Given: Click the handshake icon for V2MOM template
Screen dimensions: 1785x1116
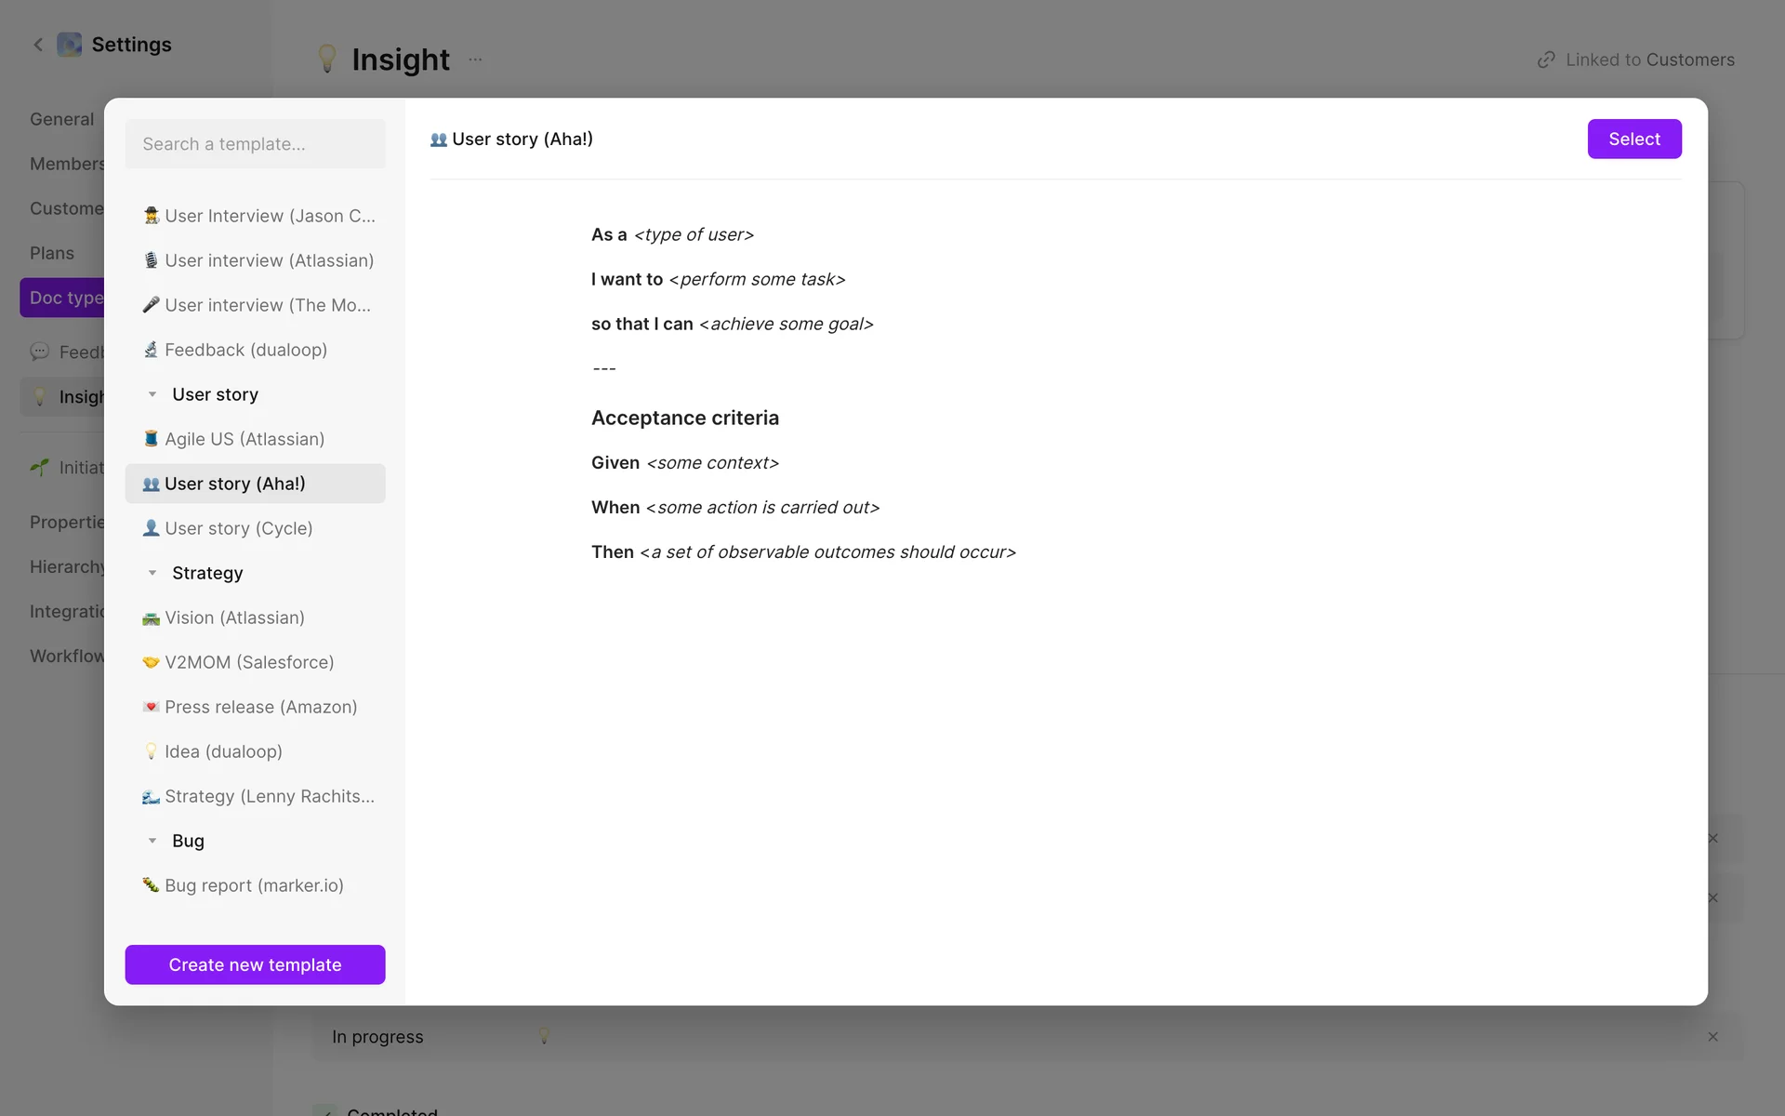Looking at the screenshot, I should click(x=151, y=662).
